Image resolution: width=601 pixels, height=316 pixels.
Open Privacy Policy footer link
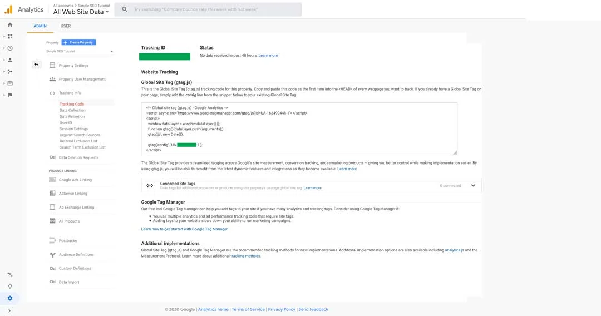point(282,309)
